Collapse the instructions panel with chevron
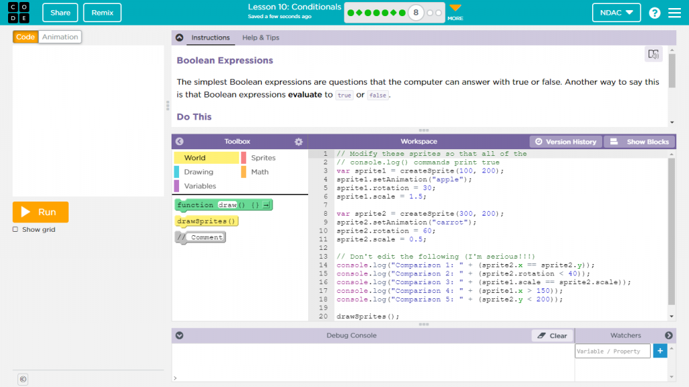Image resolution: width=689 pixels, height=387 pixels. (180, 38)
